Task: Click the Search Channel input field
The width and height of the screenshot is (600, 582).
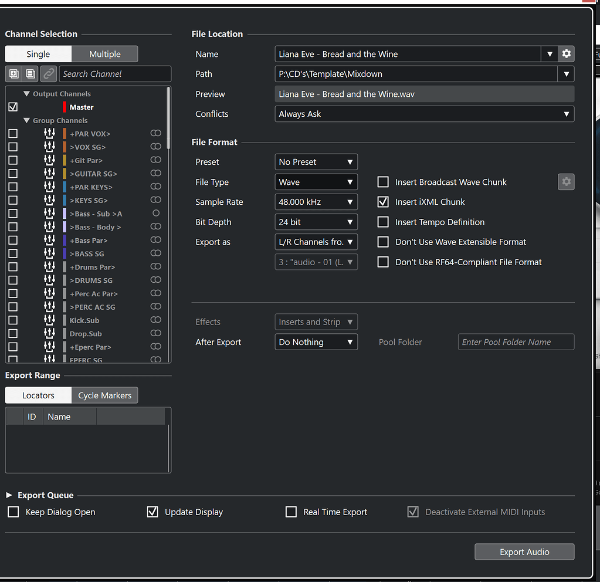Action: [114, 73]
